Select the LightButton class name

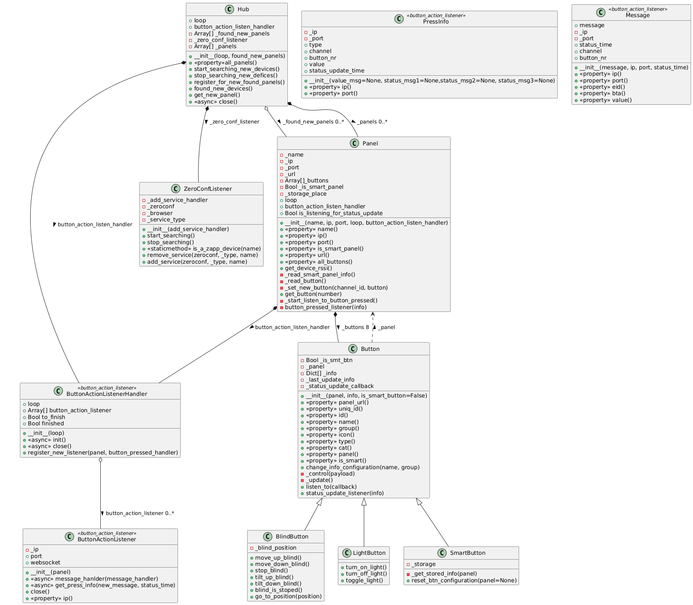(x=369, y=553)
